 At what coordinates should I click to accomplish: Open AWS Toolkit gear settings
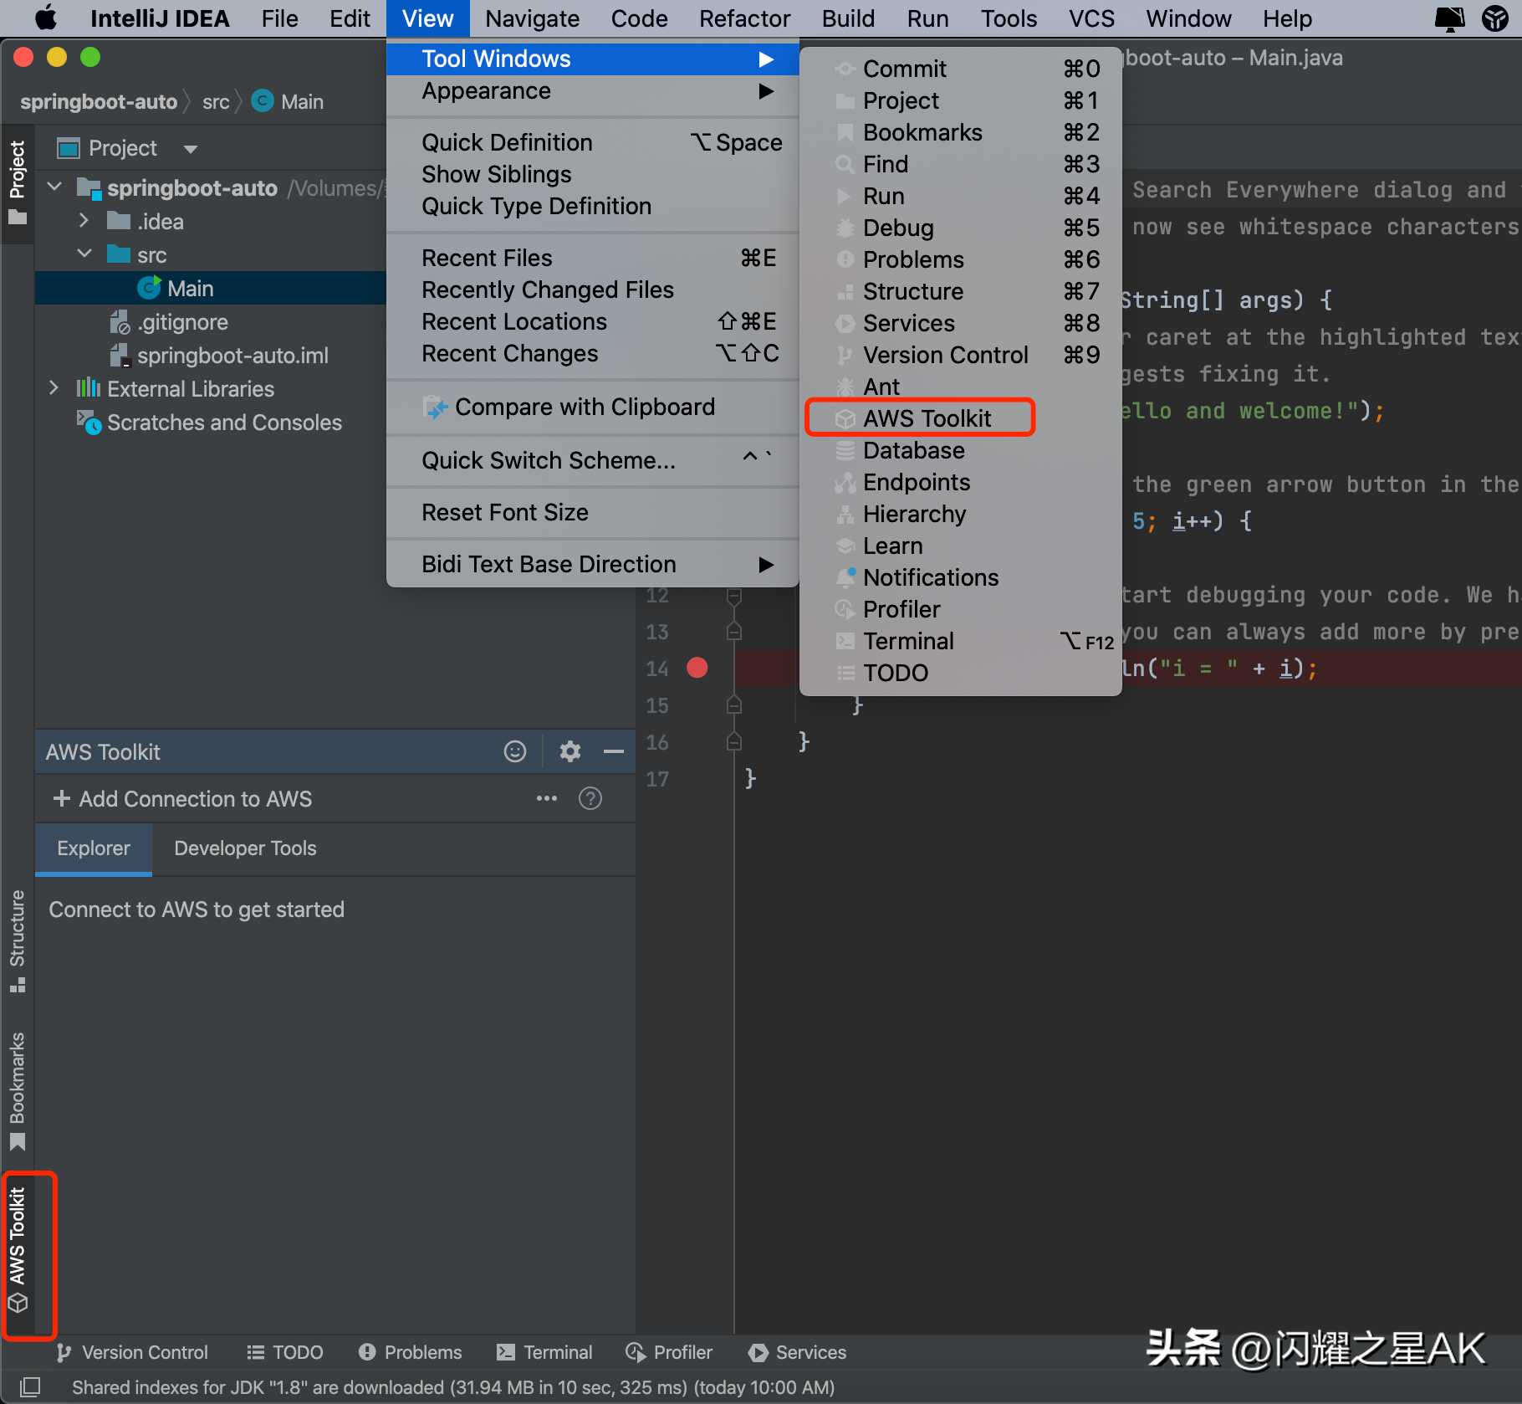pyautogui.click(x=570, y=751)
